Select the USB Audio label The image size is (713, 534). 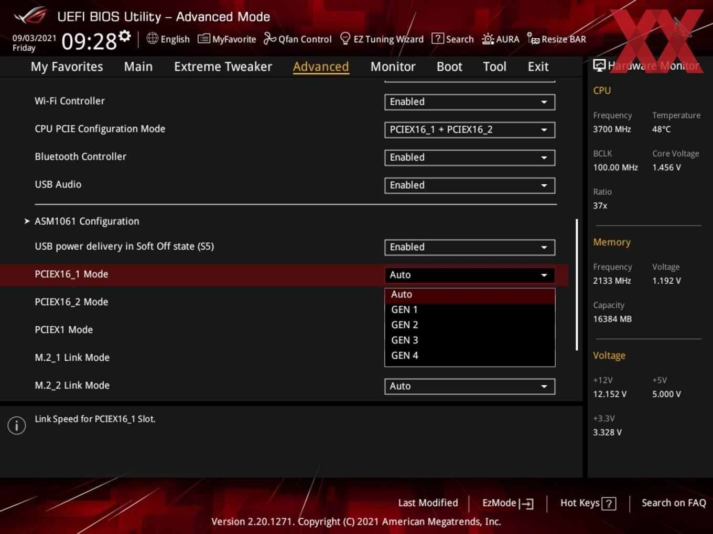click(x=58, y=184)
